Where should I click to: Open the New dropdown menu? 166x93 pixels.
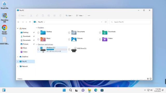[x=22, y=16]
